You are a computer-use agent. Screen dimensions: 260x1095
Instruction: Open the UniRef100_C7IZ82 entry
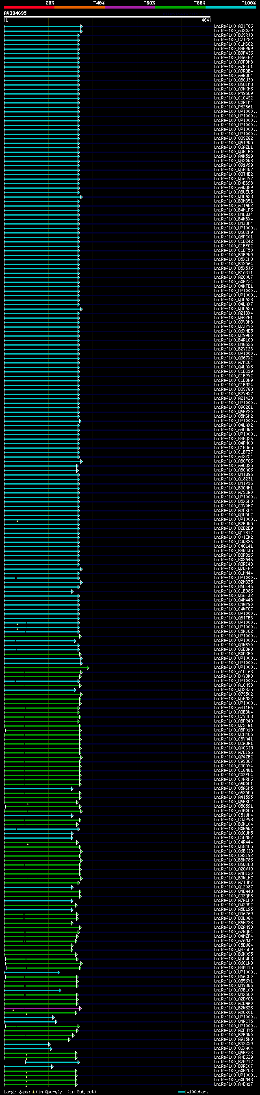pos(233,40)
